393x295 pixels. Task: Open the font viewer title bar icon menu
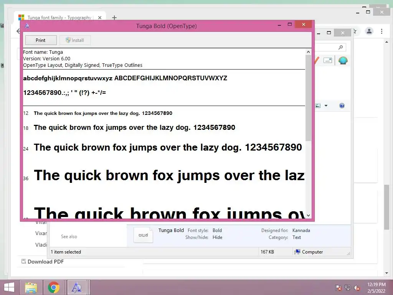click(27, 26)
